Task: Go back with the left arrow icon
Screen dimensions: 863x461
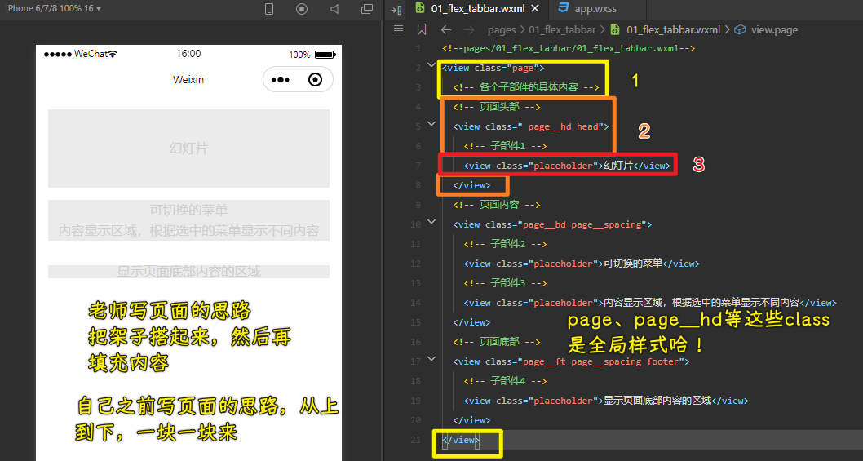Action: (x=446, y=29)
